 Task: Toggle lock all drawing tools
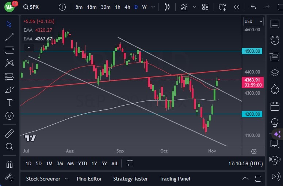[9, 177]
